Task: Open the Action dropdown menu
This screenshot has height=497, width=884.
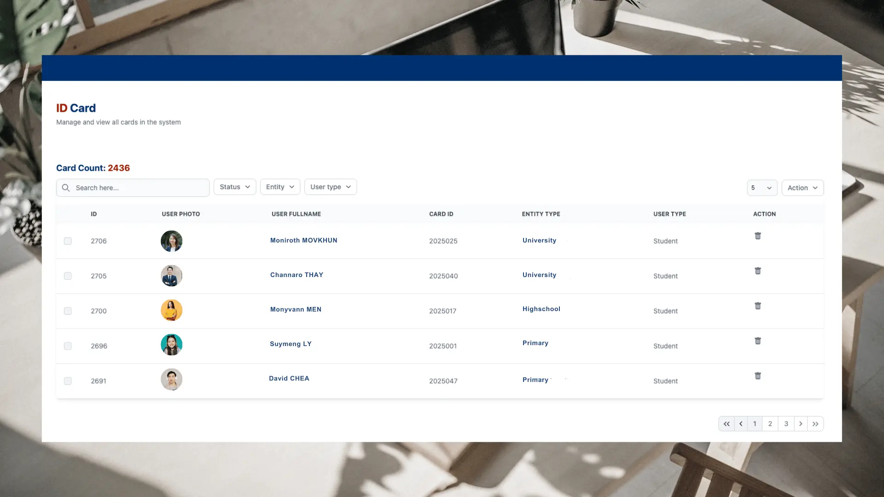Action: click(x=802, y=188)
